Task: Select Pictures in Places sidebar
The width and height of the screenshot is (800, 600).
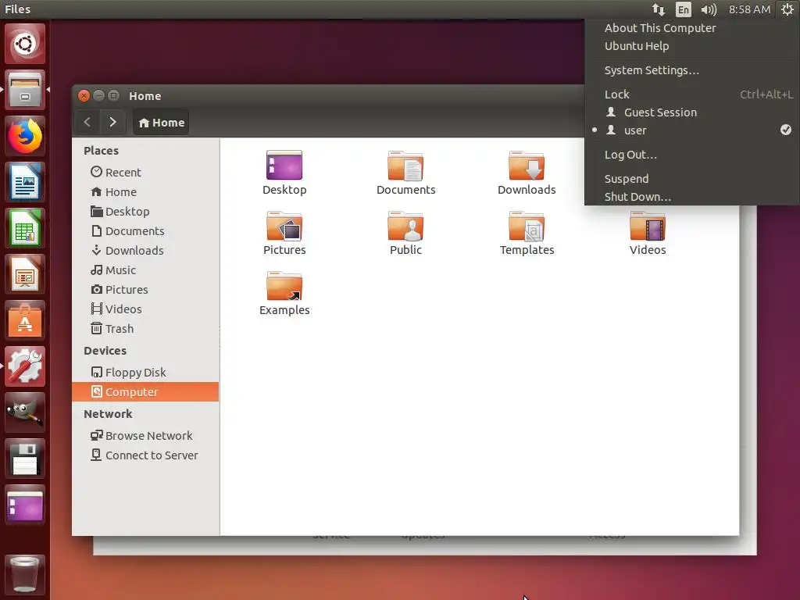Action: tap(145, 290)
